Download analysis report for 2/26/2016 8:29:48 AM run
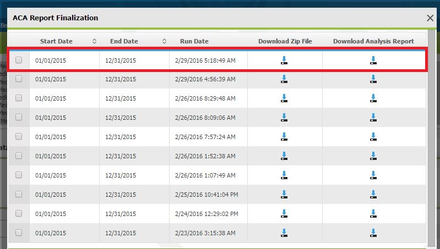Viewport: 440px width, 249px height. pyautogui.click(x=373, y=98)
